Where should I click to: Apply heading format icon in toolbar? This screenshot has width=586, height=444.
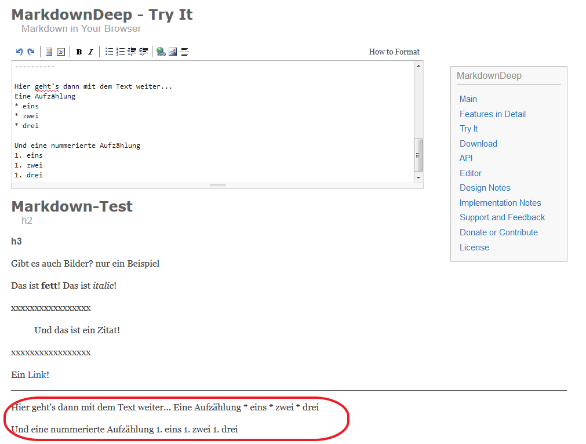pos(49,52)
